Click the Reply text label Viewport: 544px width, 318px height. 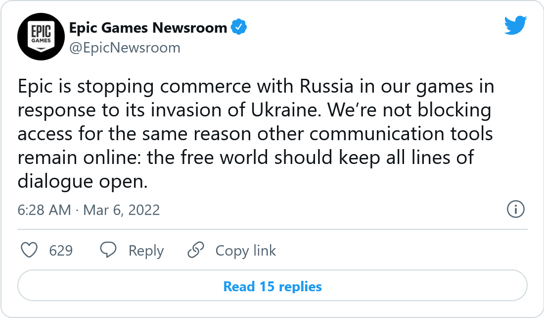click(146, 251)
